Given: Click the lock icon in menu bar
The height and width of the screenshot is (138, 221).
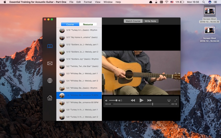Looking at the screenshot, I should pos(156,2).
